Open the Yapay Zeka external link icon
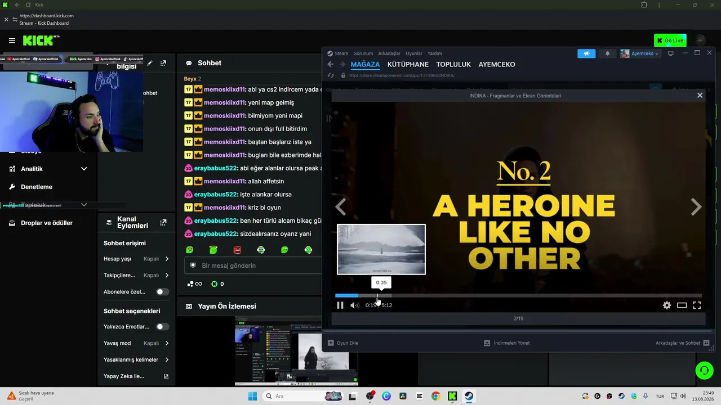The image size is (721, 405). coord(166,376)
